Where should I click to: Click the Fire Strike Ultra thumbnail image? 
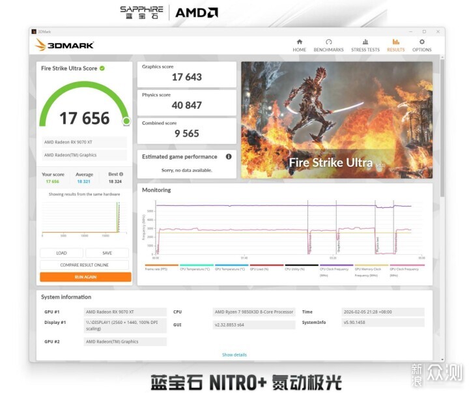(337, 120)
